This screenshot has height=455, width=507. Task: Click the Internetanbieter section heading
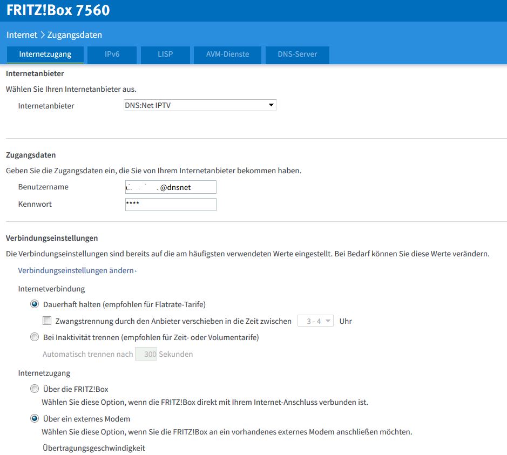click(x=35, y=74)
